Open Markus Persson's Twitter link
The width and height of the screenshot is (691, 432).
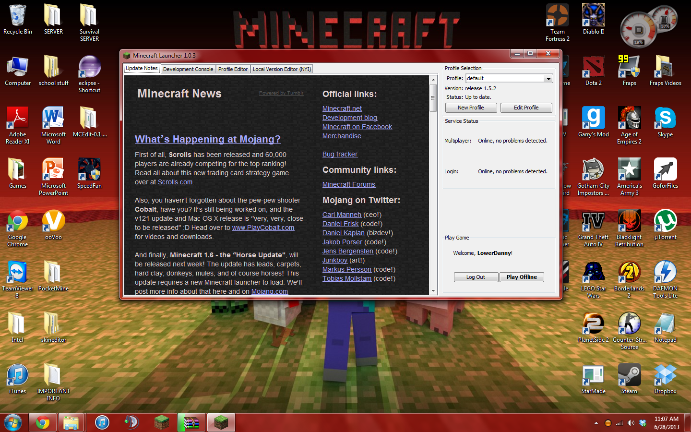[x=347, y=269]
